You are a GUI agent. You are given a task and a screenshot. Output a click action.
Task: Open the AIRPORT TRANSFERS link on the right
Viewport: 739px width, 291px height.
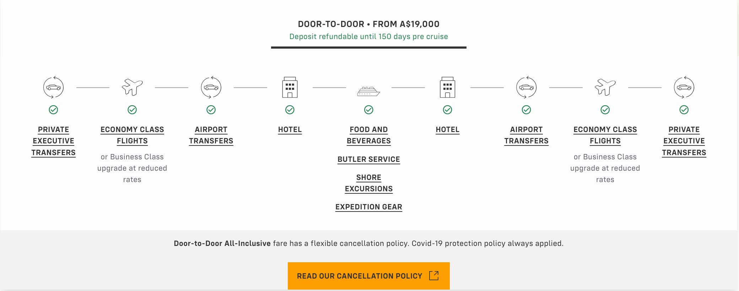[526, 135]
